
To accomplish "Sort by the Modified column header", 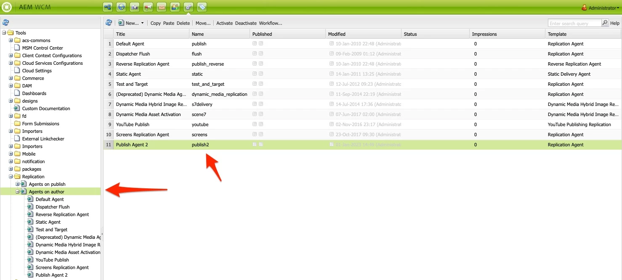I will 363,34.
